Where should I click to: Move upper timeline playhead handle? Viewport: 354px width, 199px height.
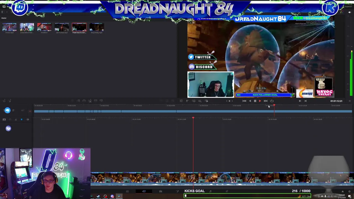pyautogui.click(x=274, y=105)
